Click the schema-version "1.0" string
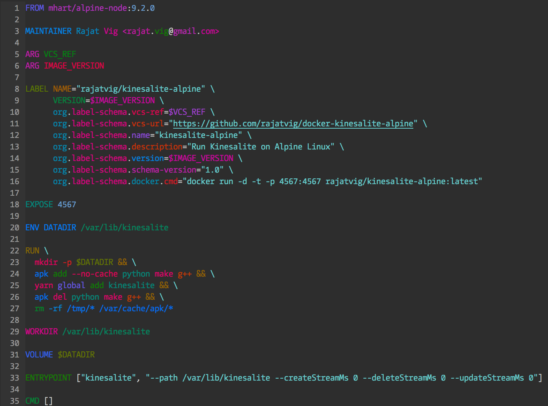 pos(212,170)
